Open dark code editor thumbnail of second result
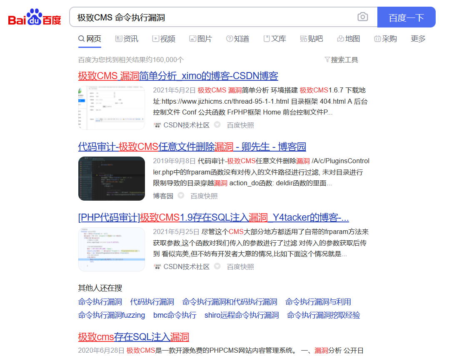Viewport: 449px width, 356px height. point(112,179)
